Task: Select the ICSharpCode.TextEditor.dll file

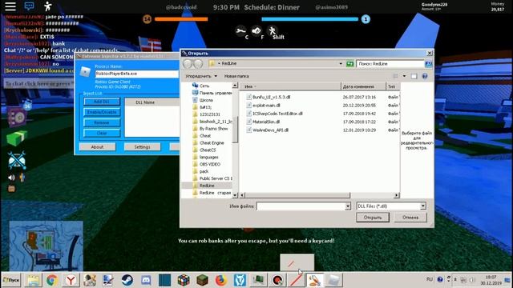Action: click(277, 114)
